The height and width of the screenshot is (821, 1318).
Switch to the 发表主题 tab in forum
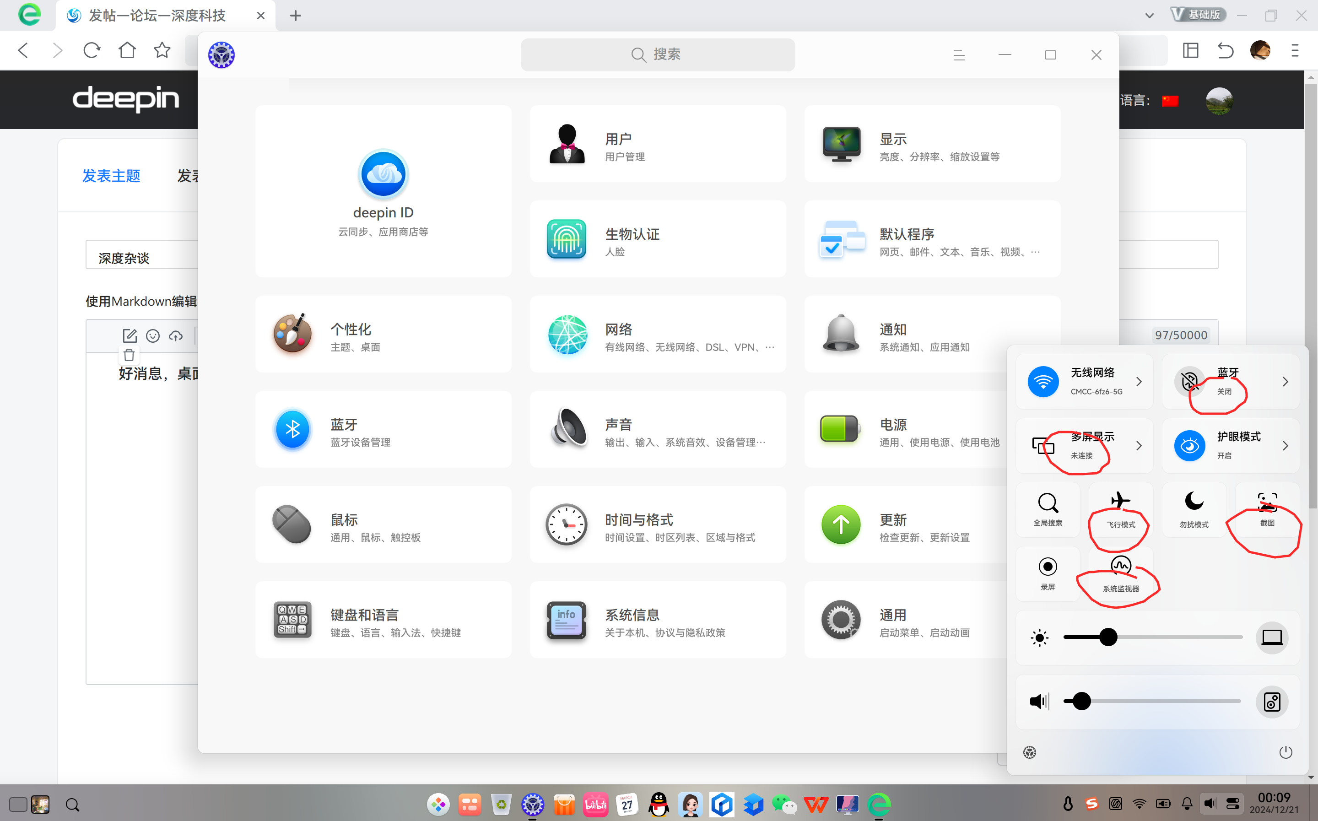pos(111,176)
